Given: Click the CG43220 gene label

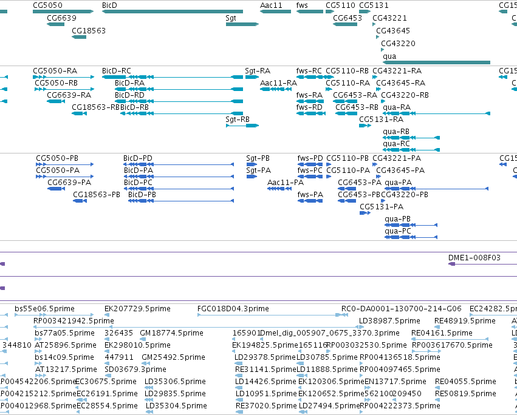Looking at the screenshot, I should point(398,44).
